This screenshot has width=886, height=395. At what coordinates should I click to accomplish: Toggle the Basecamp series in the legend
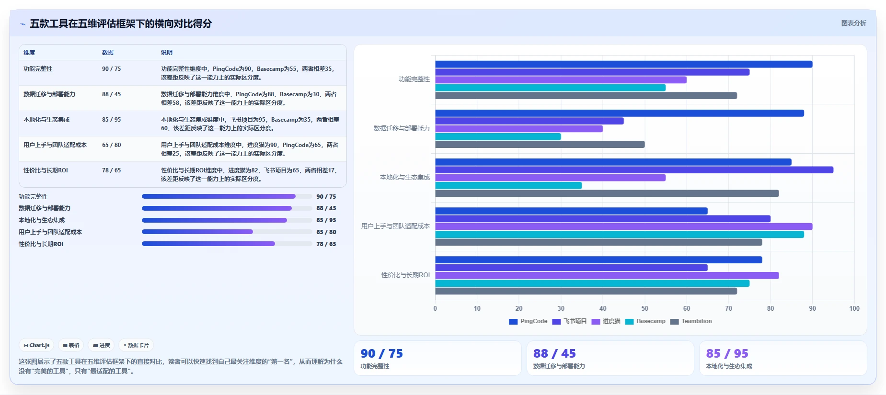point(645,321)
